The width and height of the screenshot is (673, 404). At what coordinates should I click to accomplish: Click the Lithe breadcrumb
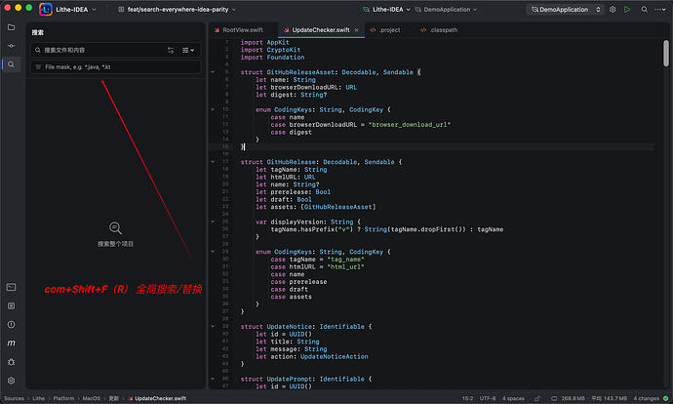39,398
